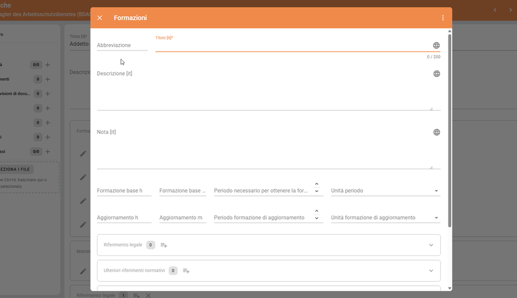This screenshot has width=517, height=298.
Task: Click the Nota field globe translation icon
Action: [437, 132]
